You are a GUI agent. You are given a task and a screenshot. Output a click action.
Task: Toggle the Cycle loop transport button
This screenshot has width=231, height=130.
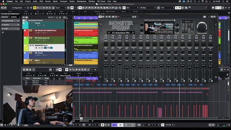pyautogui.click(x=114, y=125)
